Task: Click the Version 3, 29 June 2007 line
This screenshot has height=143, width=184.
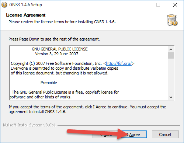Action: [x=57, y=54]
